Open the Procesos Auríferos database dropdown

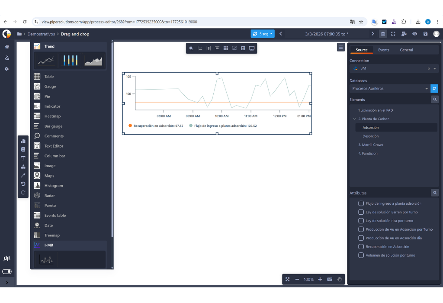(389, 89)
